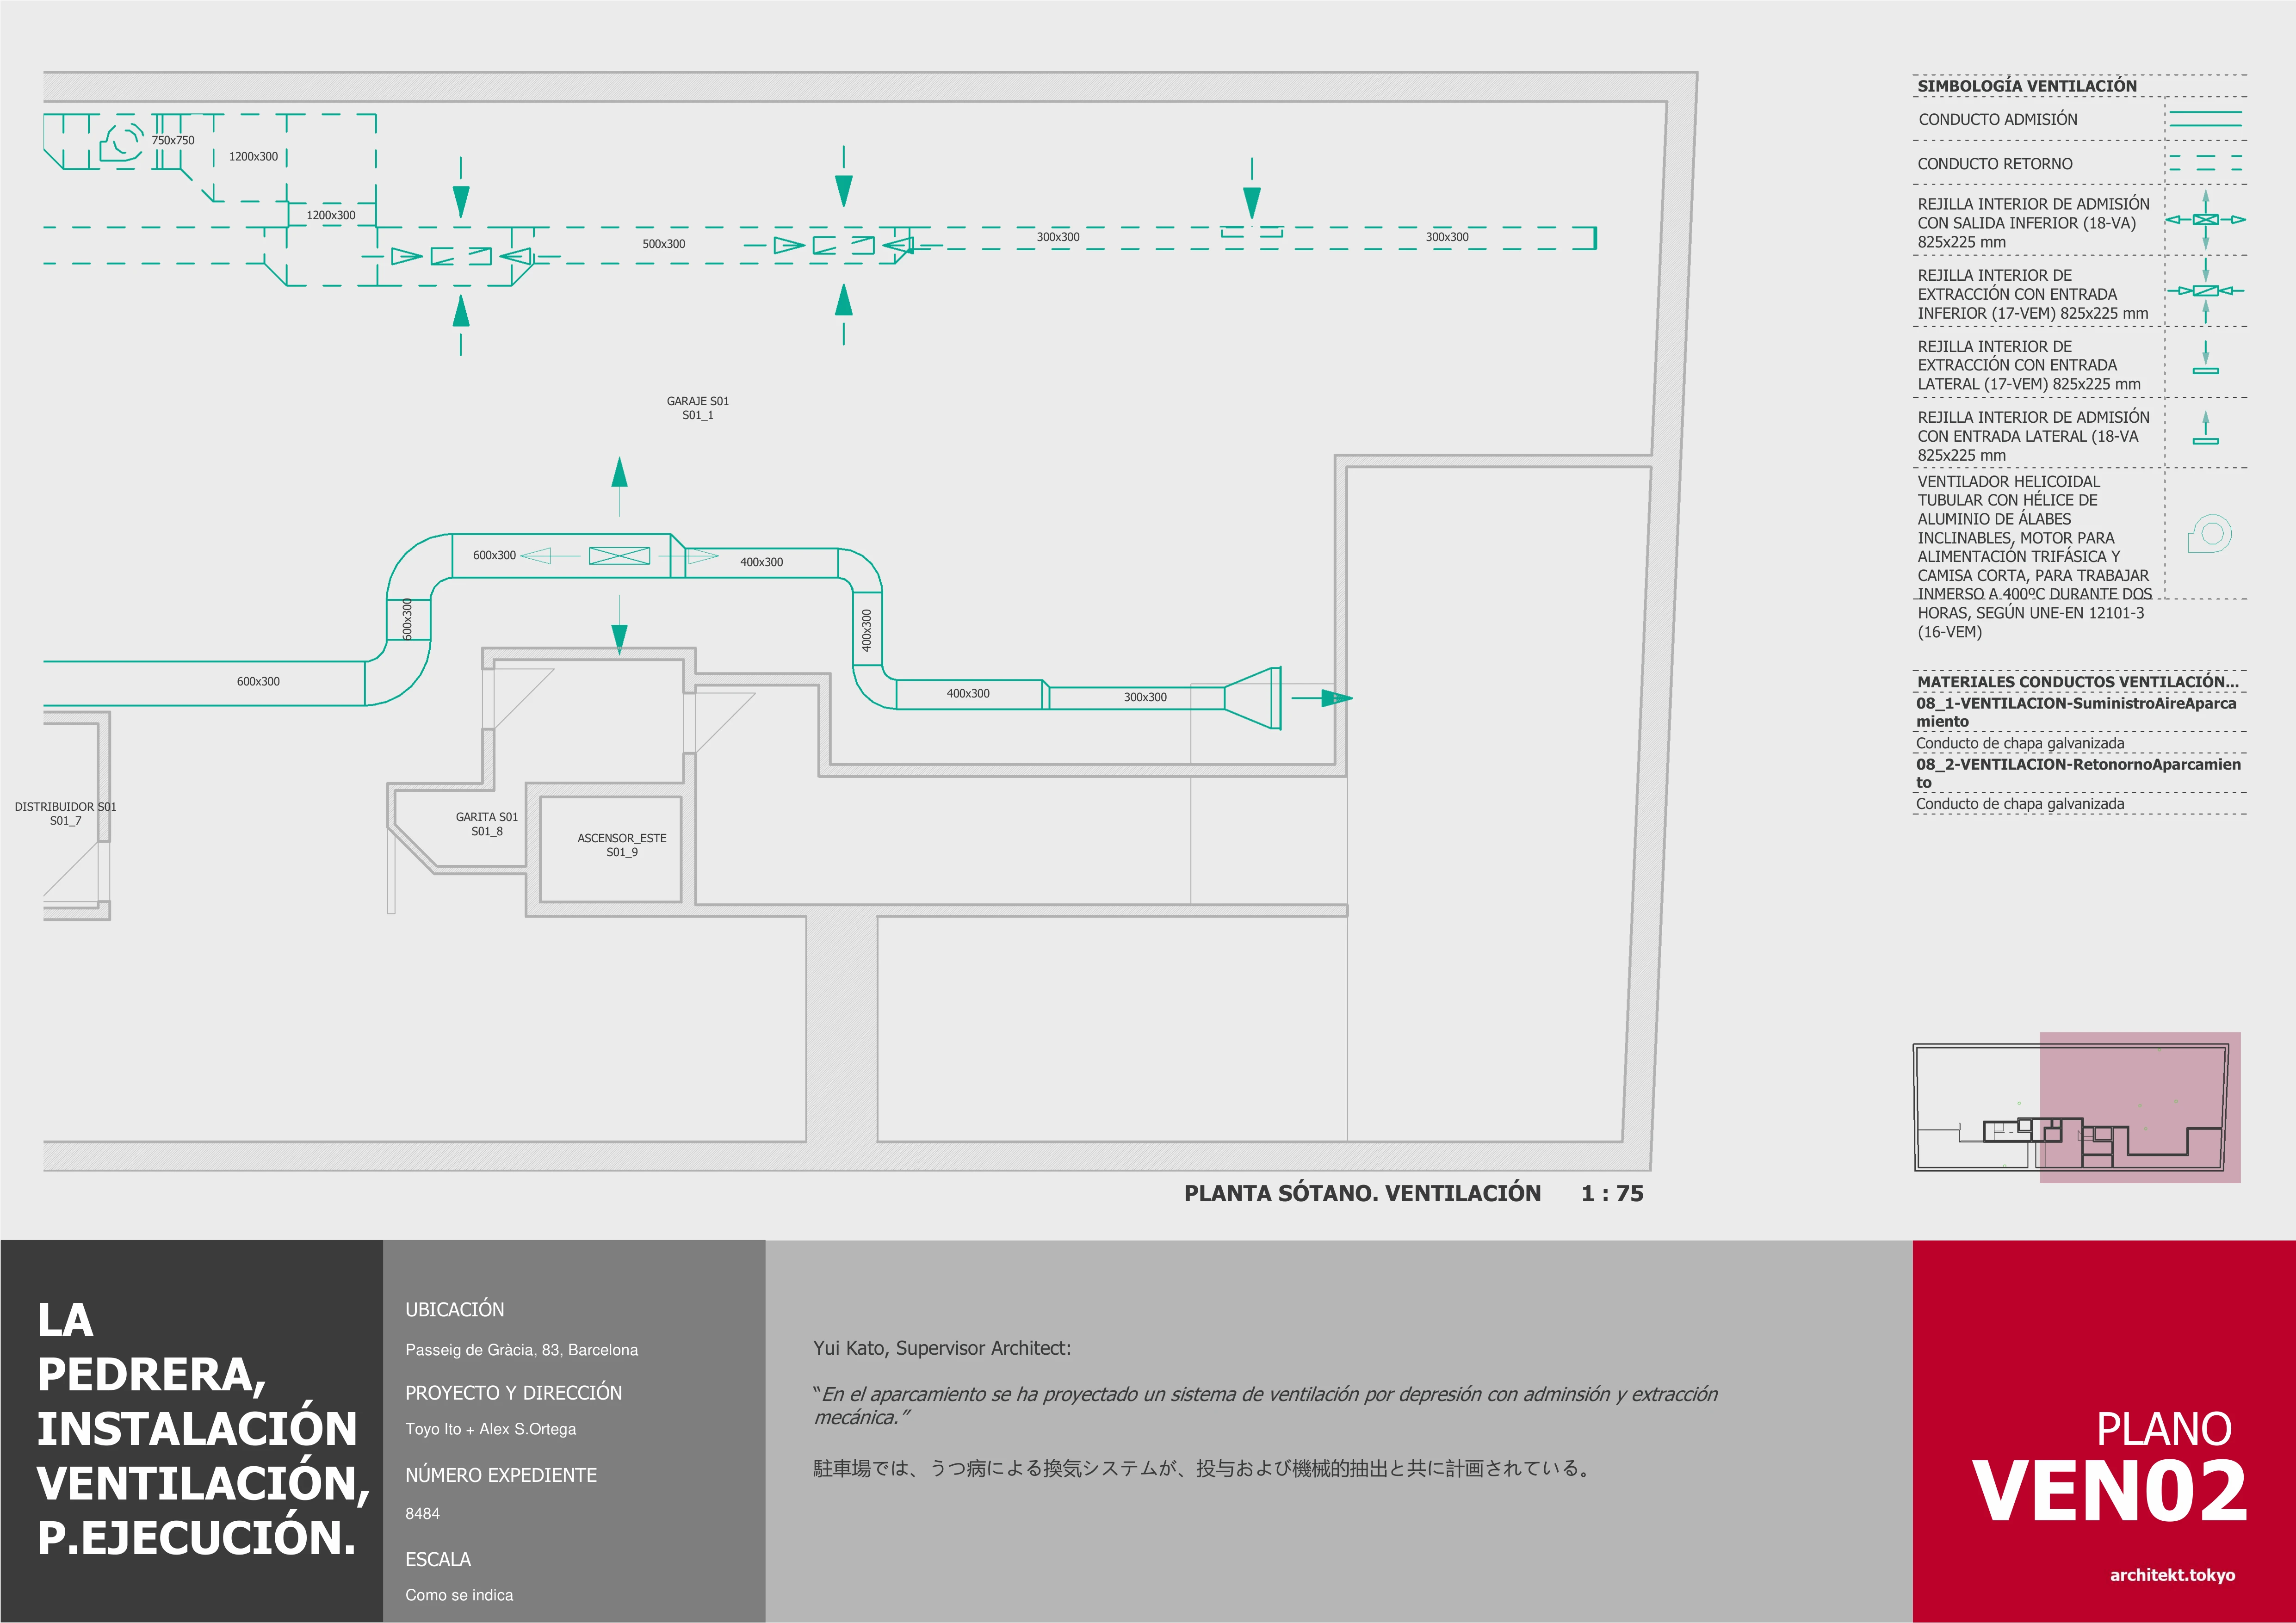Click the Yui Kato, Supervisor Architect line
The width and height of the screenshot is (2296, 1623).
pos(942,1348)
